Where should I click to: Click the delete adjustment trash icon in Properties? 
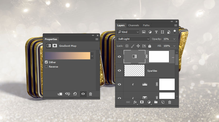(x=90, y=94)
